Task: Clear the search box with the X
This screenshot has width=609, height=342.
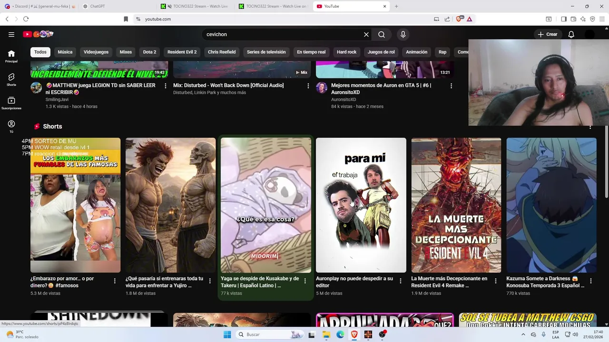Action: coord(366,34)
